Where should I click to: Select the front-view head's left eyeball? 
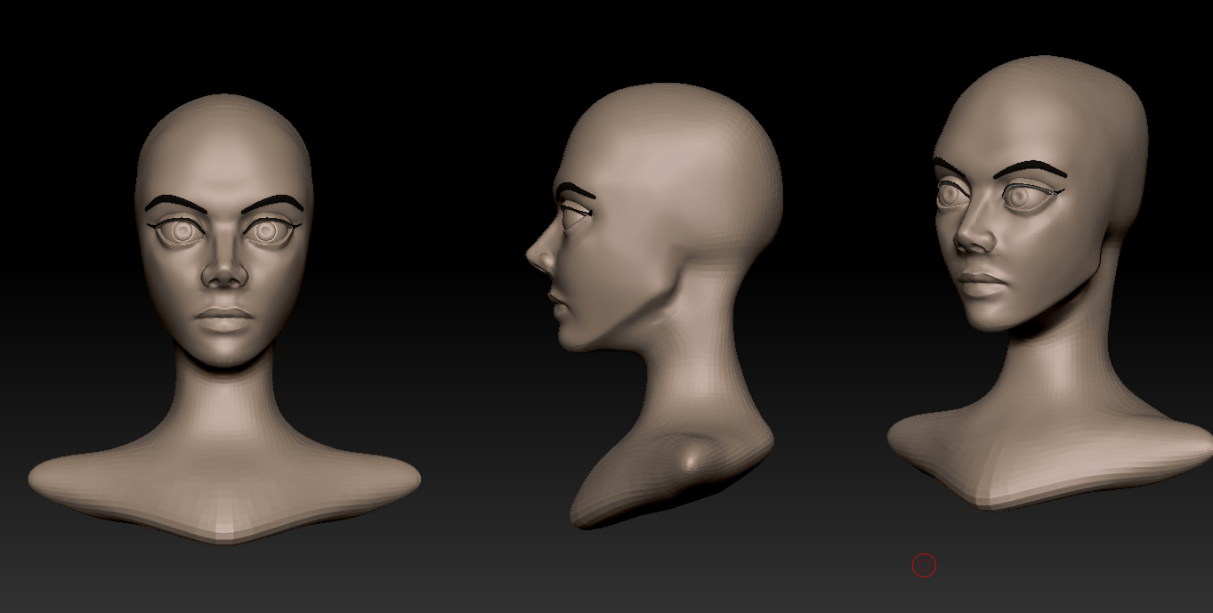tap(183, 231)
